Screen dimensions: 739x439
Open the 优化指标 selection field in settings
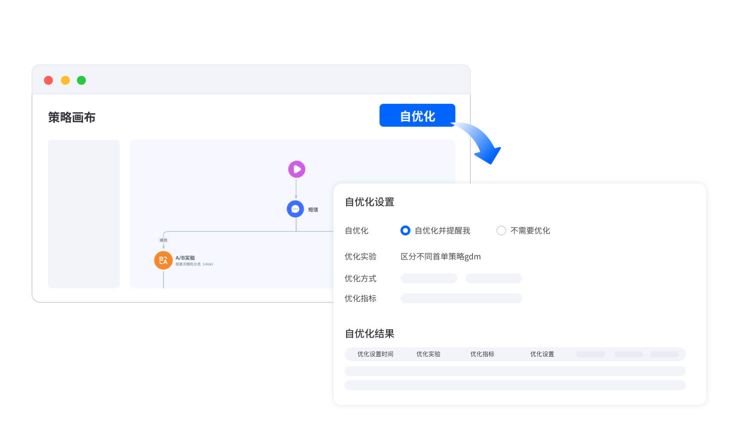pyautogui.click(x=461, y=298)
